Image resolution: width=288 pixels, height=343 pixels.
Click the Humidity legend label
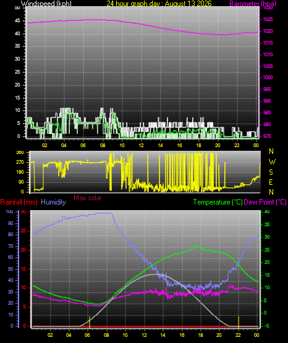[53, 202]
